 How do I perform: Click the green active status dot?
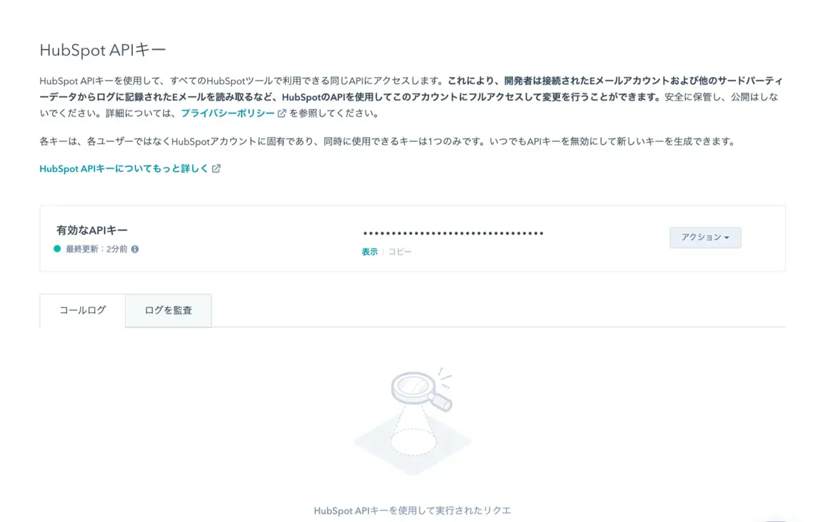57,248
